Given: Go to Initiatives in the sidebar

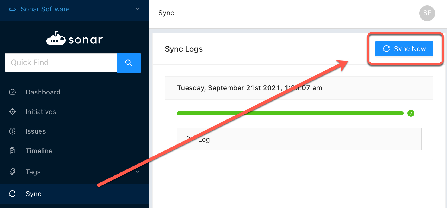Looking at the screenshot, I should [41, 112].
